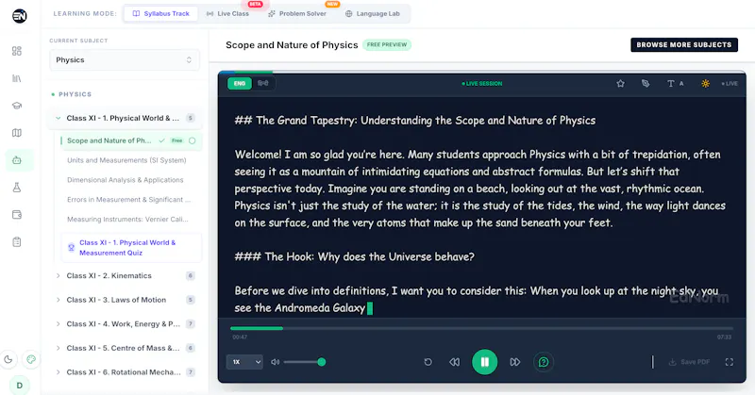
Task: Toggle brightness sun icon in player
Action: 705,84
